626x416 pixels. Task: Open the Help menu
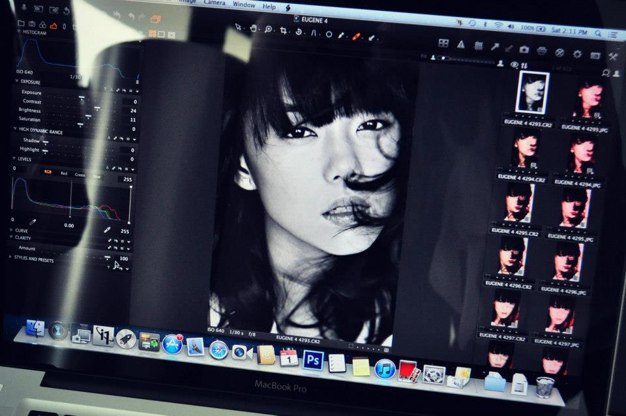[x=269, y=7]
